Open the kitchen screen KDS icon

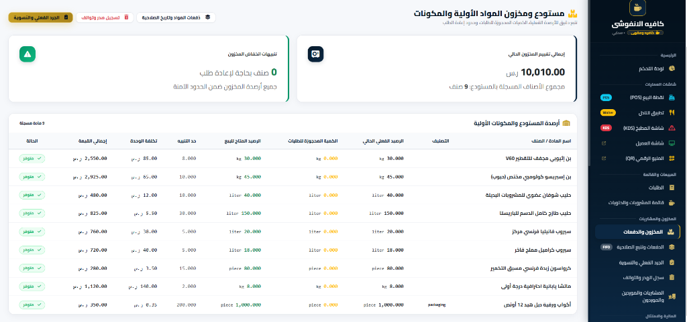pos(672,128)
